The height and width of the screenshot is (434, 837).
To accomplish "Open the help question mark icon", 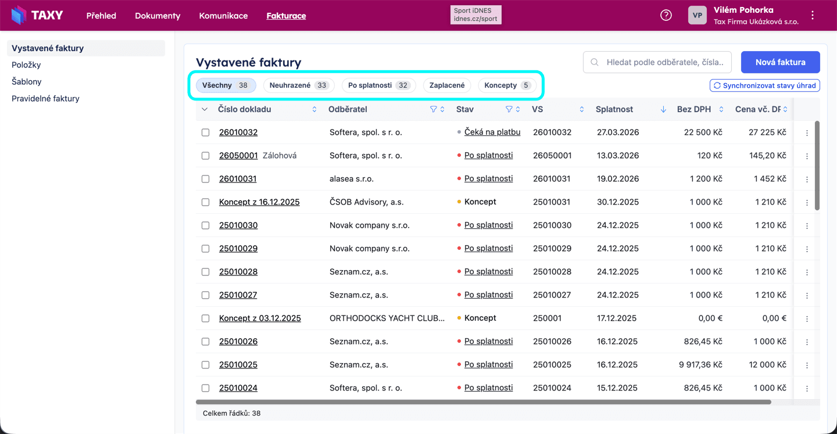I will point(666,16).
